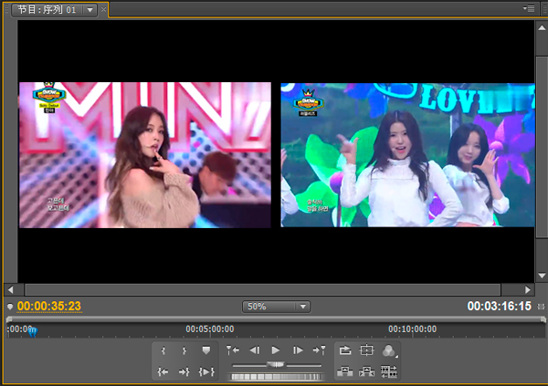The height and width of the screenshot is (386, 548).
Task: Click the panel grip handle at top-left
Action: [x=6, y=9]
